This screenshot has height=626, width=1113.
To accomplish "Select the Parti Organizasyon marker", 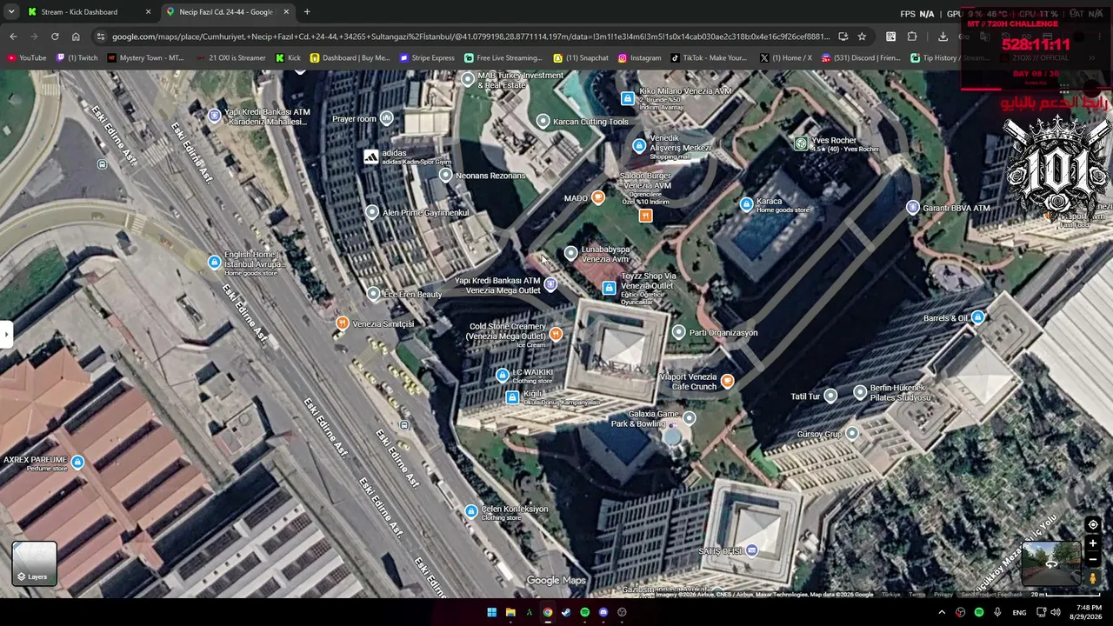I will coord(679,332).
